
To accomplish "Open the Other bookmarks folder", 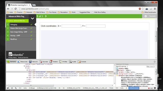I will (149, 12).
